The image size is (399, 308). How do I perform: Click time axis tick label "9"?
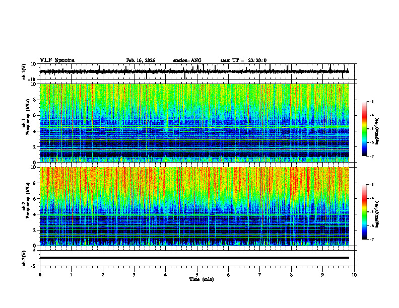[x=322, y=275]
